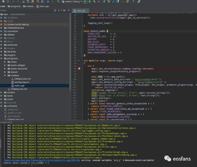Click the Redo arrow in toolbar
This screenshot has width=197, height=167.
click(x=18, y=2)
